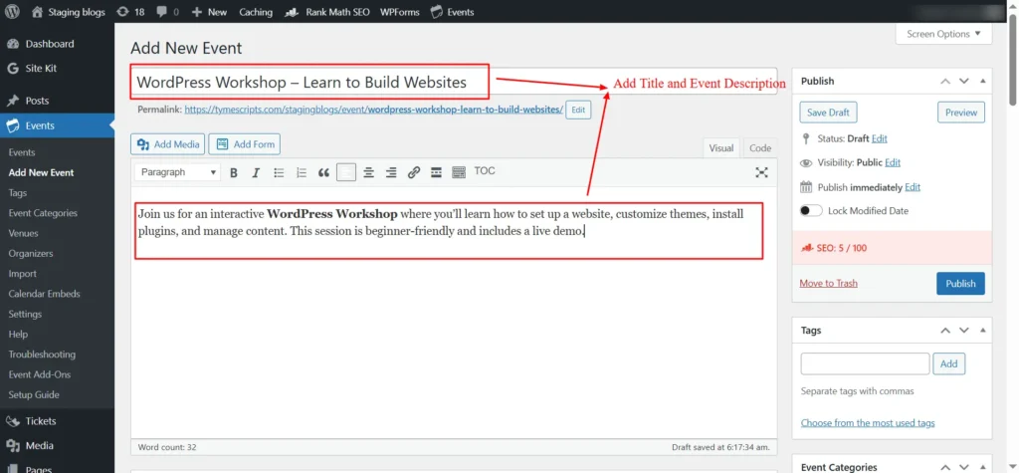The image size is (1019, 473).
Task: Move the Publish panel down
Action: tap(964, 82)
